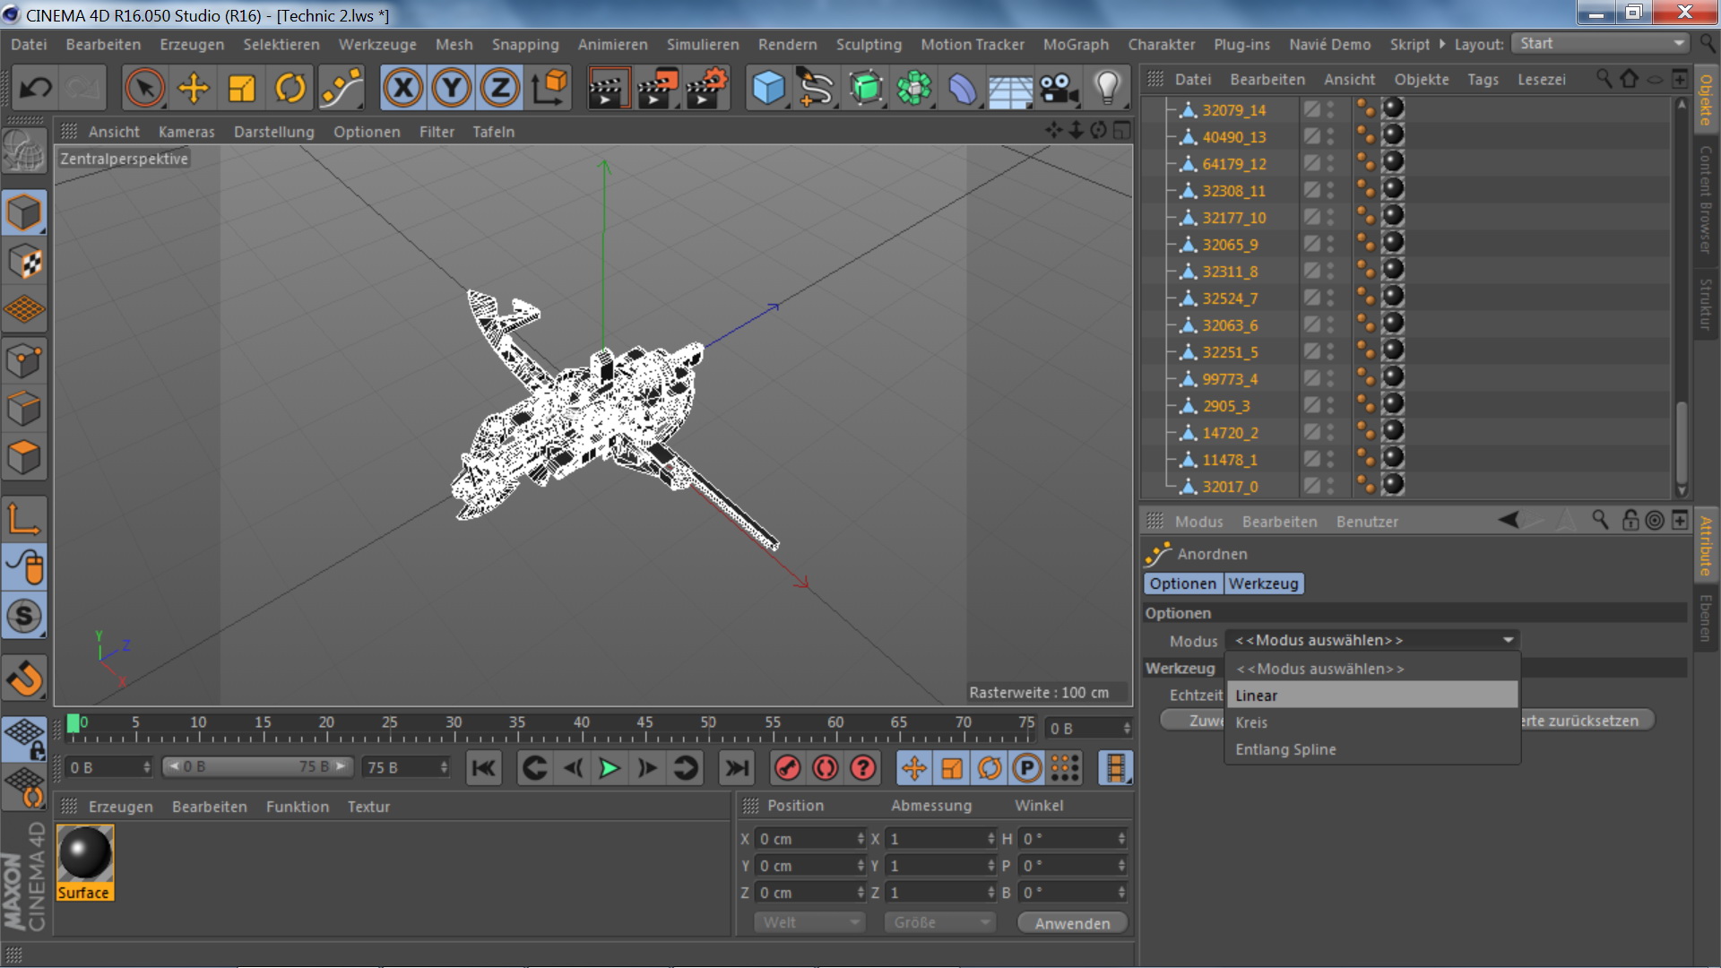Select object 11478_1 in the tree

(x=1230, y=460)
